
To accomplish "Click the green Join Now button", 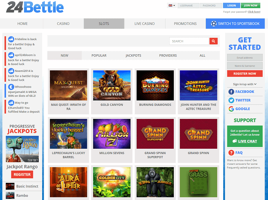I will pos(250,5).
